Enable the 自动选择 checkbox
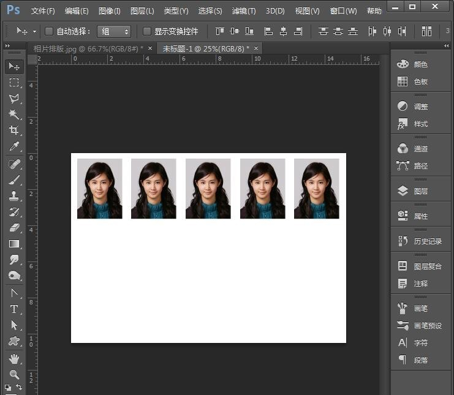This screenshot has height=395, width=454. [50, 31]
